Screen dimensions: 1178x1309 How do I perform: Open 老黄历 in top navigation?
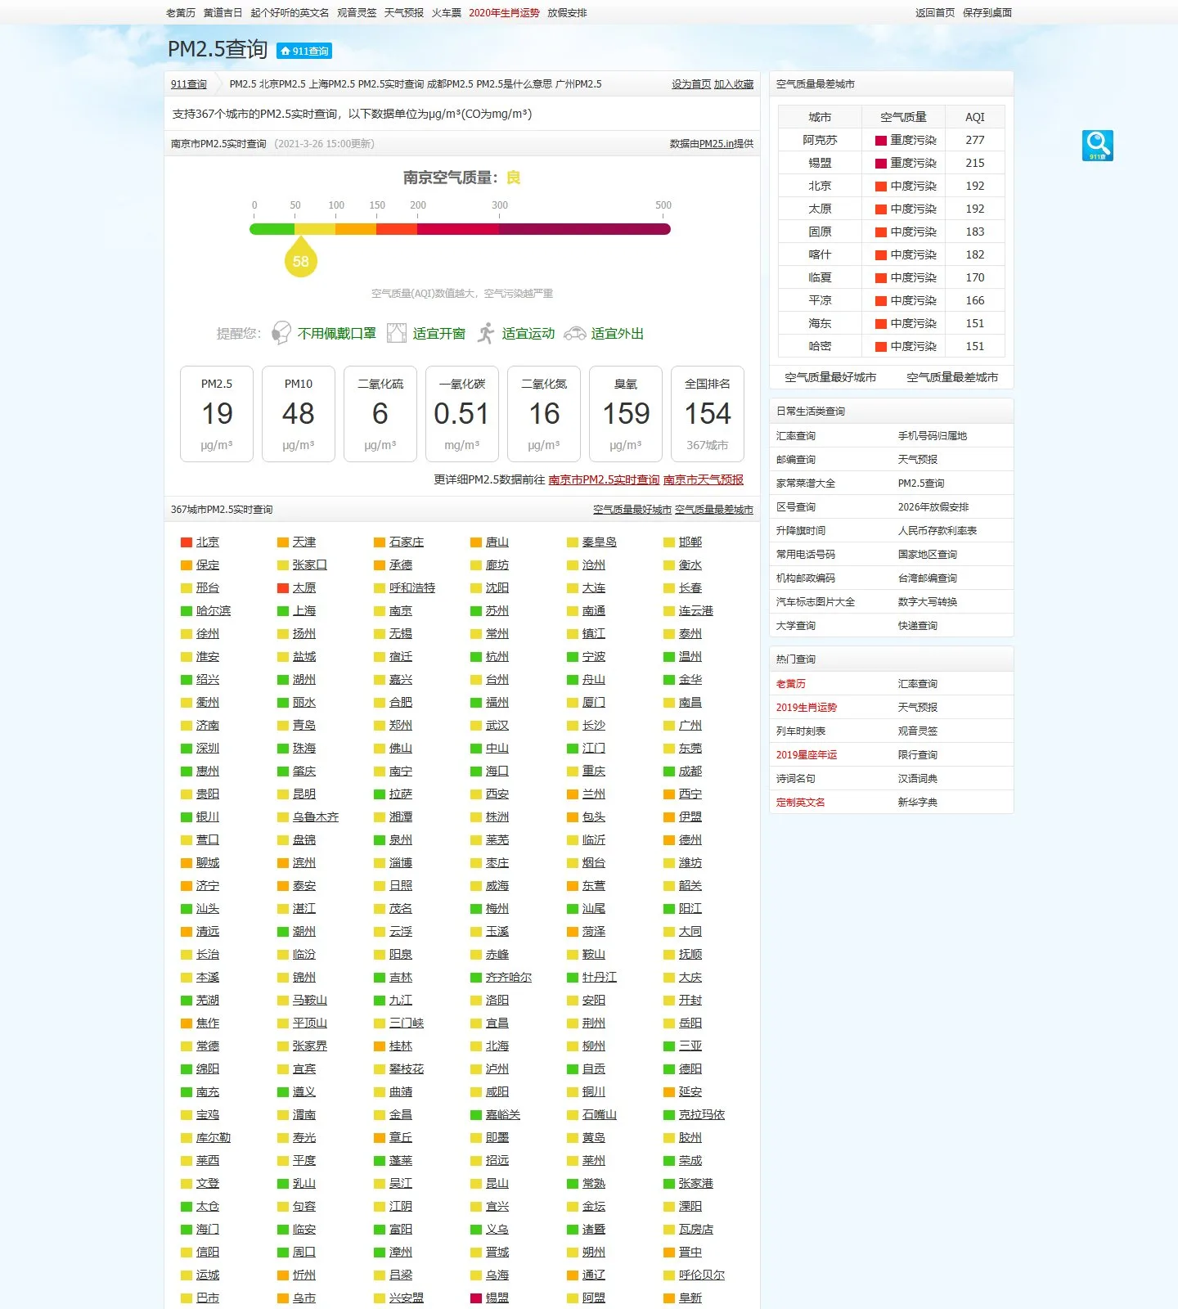coord(181,13)
